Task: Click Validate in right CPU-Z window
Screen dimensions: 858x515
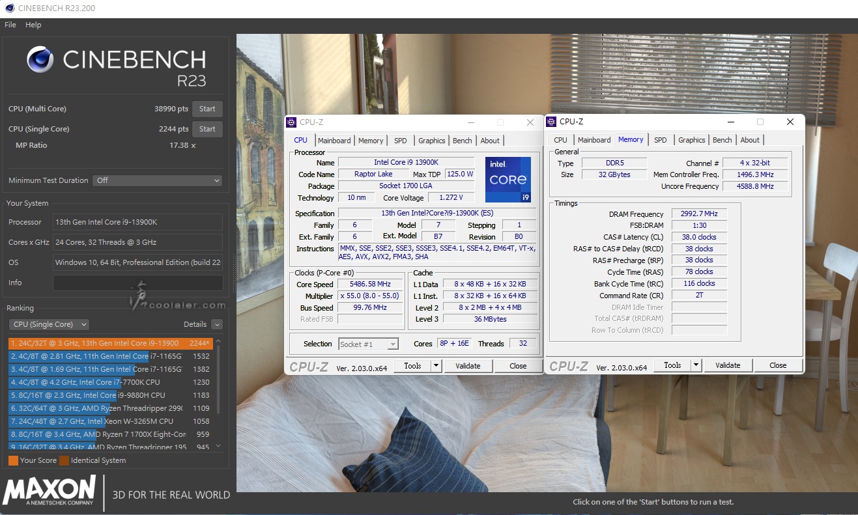Action: pyautogui.click(x=728, y=365)
